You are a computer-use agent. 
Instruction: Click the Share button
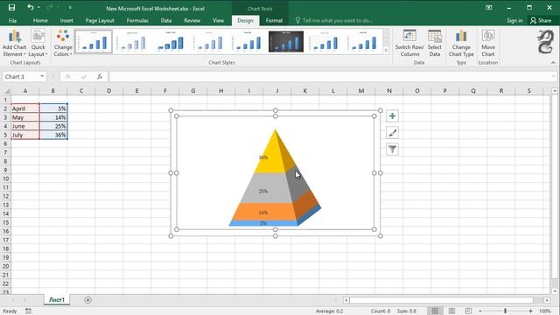(541, 20)
